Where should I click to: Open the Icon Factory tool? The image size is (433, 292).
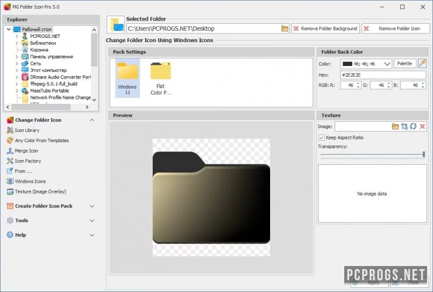coord(24,161)
